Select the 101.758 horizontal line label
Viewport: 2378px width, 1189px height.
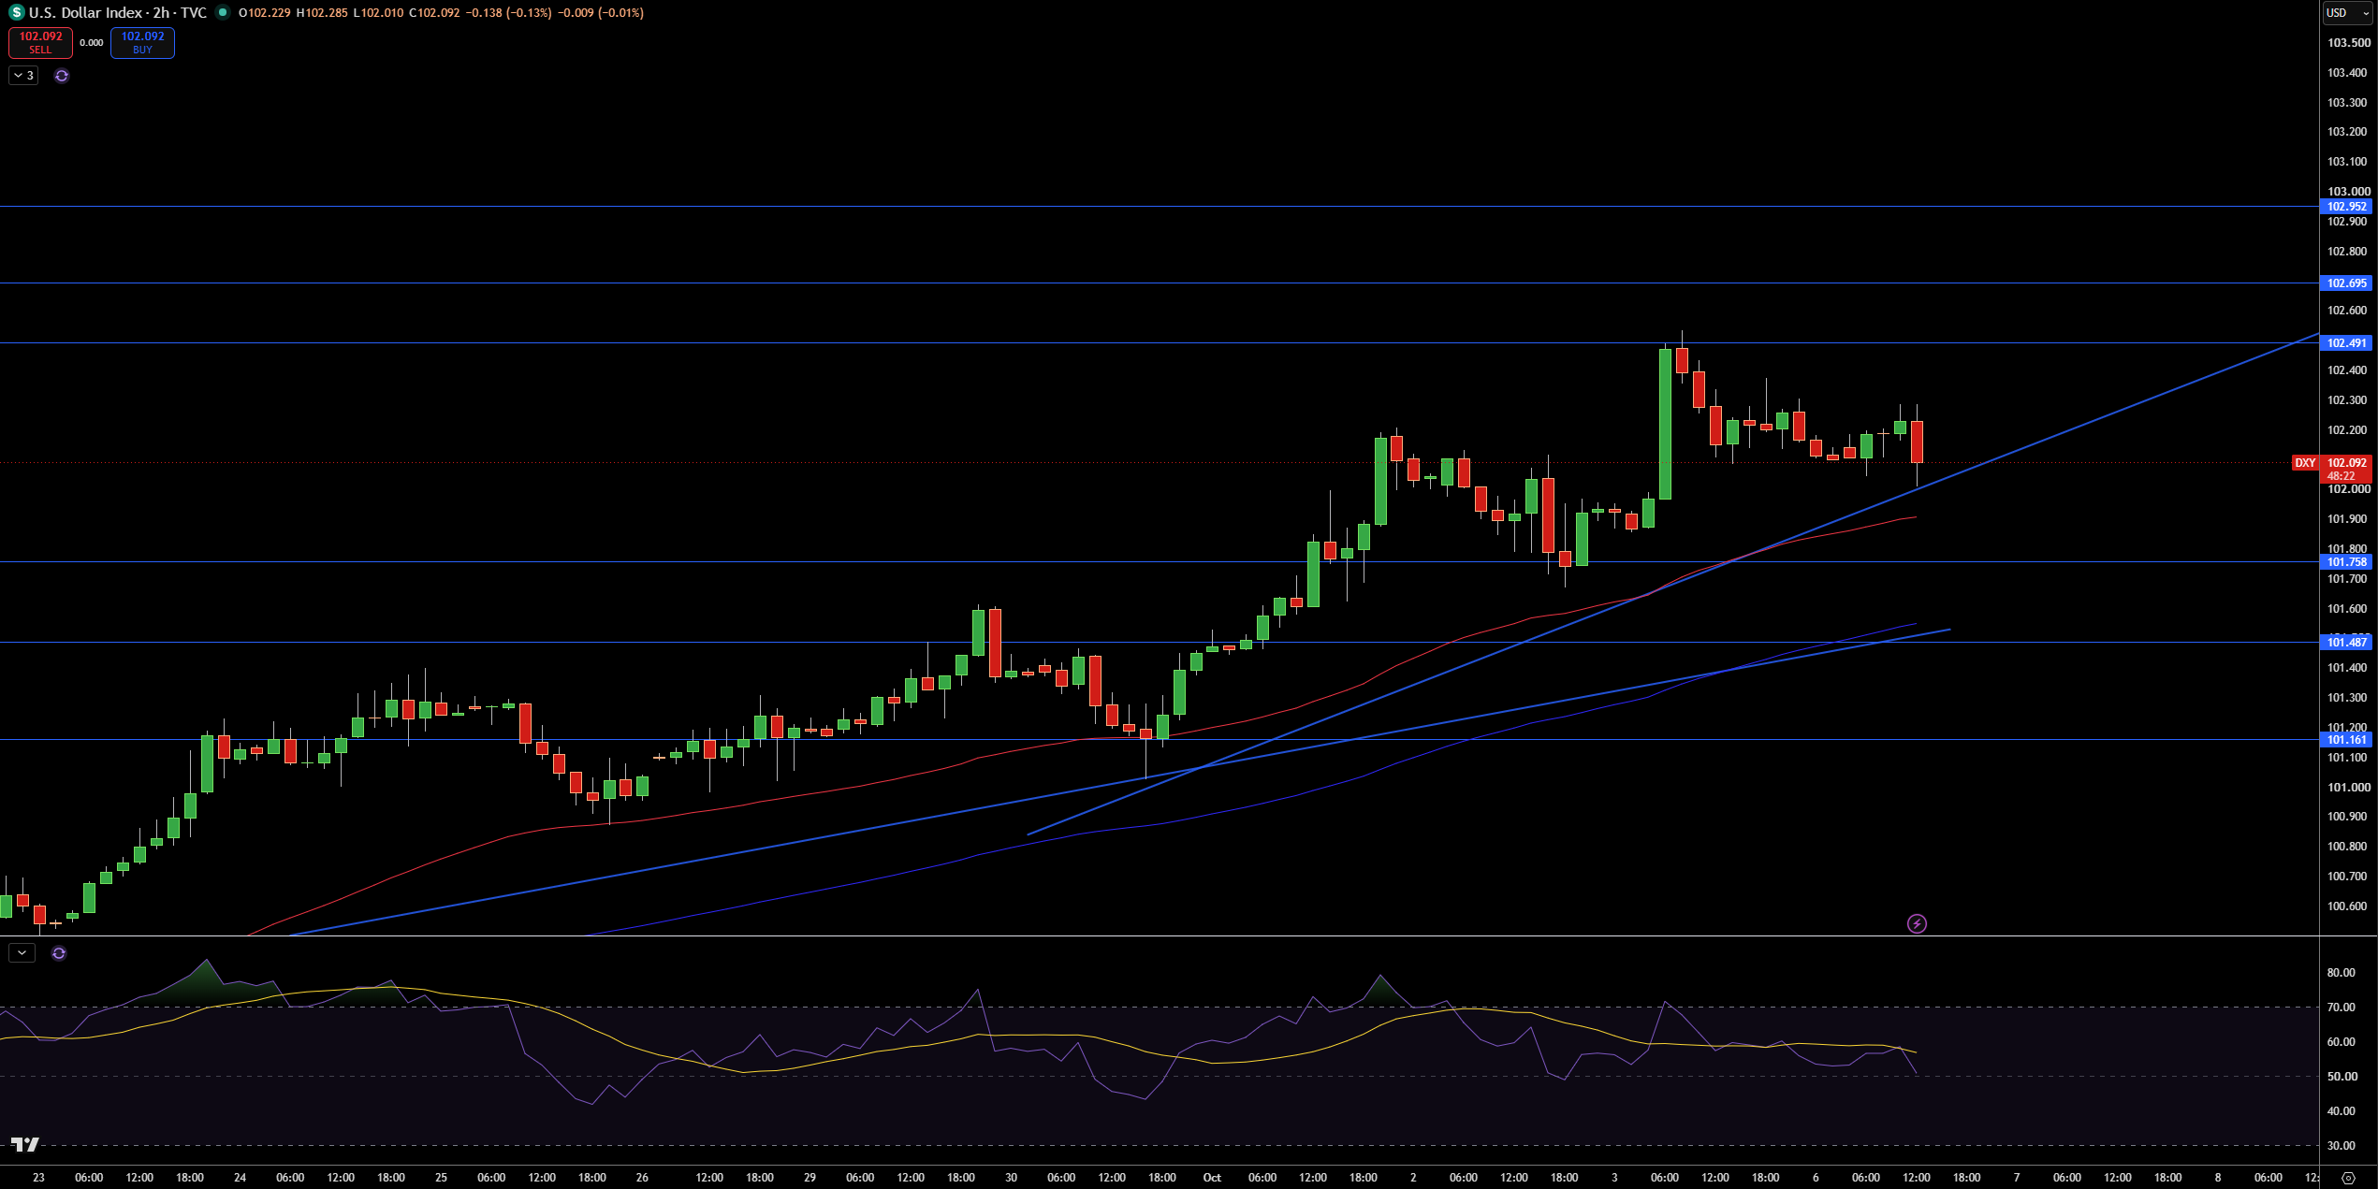click(x=2346, y=562)
